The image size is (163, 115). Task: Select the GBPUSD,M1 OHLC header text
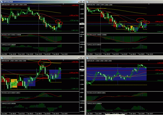(x=99, y=61)
